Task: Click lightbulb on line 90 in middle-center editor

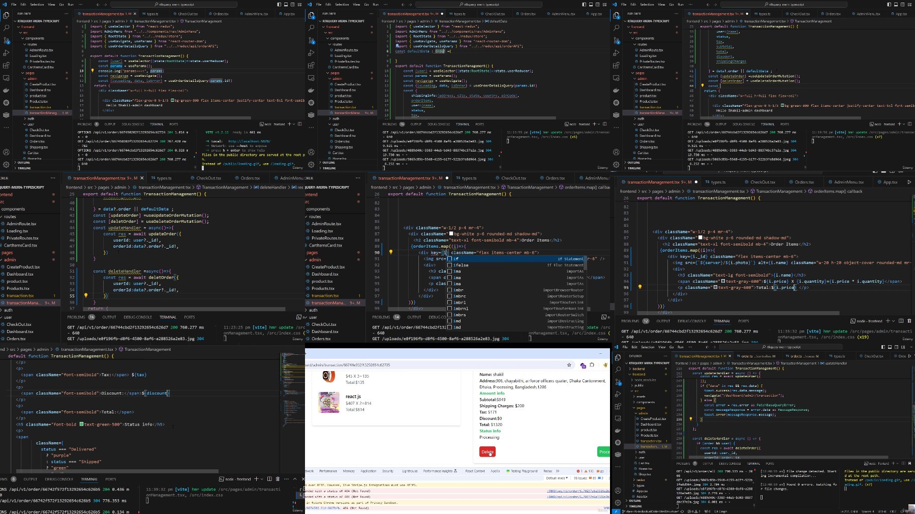Action: (390, 252)
